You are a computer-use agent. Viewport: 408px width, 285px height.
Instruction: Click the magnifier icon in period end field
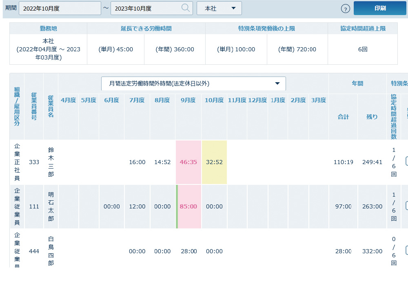coord(185,8)
